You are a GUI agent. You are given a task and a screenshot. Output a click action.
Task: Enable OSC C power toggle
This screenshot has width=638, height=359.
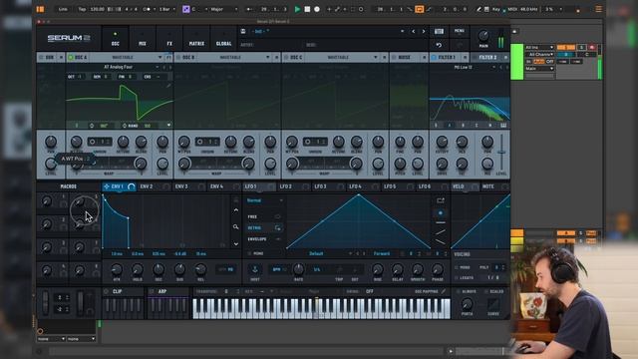tap(286, 58)
